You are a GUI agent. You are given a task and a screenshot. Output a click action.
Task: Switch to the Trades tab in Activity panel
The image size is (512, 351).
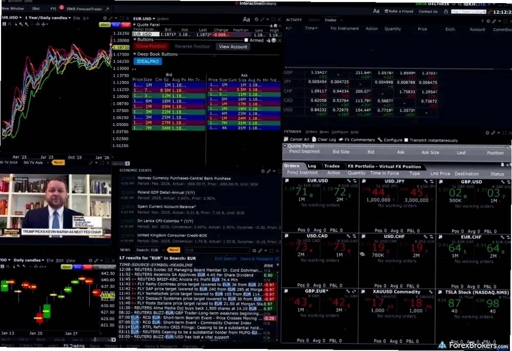pos(330,20)
